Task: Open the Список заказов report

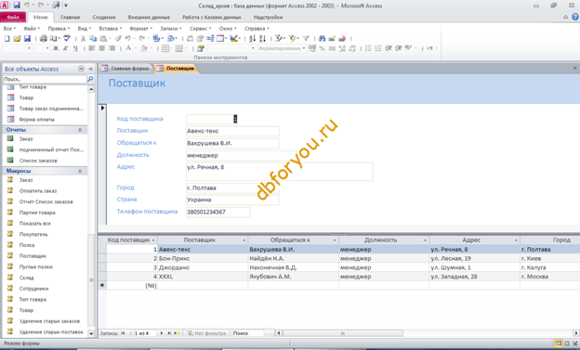Action: (x=38, y=161)
